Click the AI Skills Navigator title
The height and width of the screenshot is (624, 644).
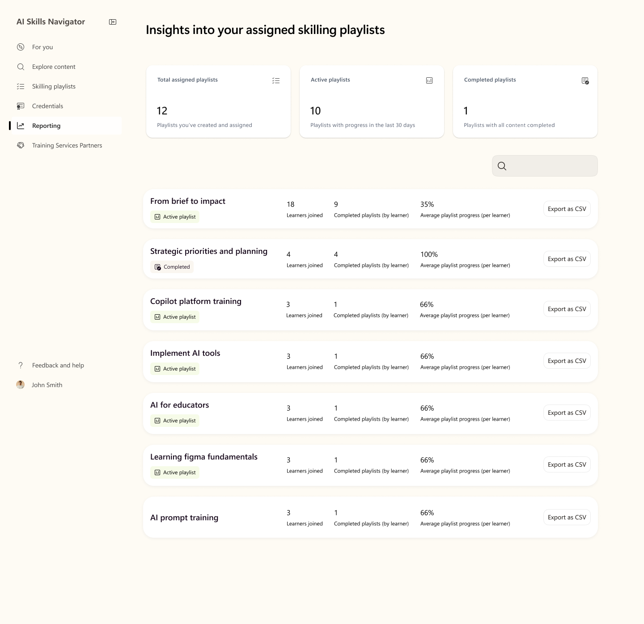point(51,22)
